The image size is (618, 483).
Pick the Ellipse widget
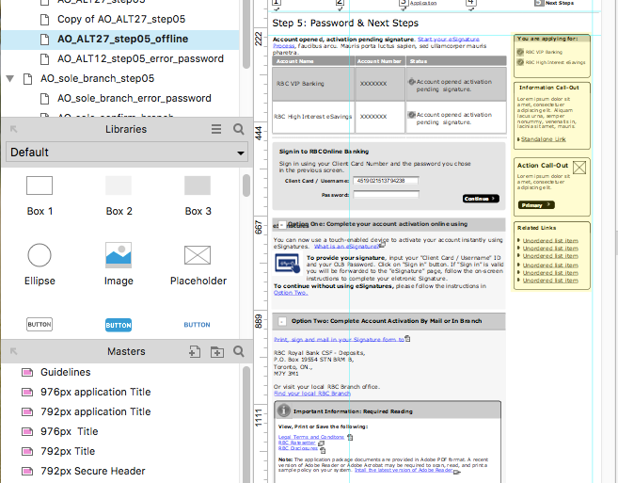click(x=40, y=265)
